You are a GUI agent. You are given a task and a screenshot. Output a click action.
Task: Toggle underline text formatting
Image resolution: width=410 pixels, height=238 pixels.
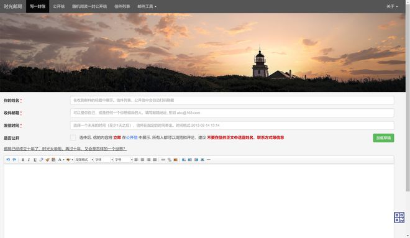click(x=35, y=160)
